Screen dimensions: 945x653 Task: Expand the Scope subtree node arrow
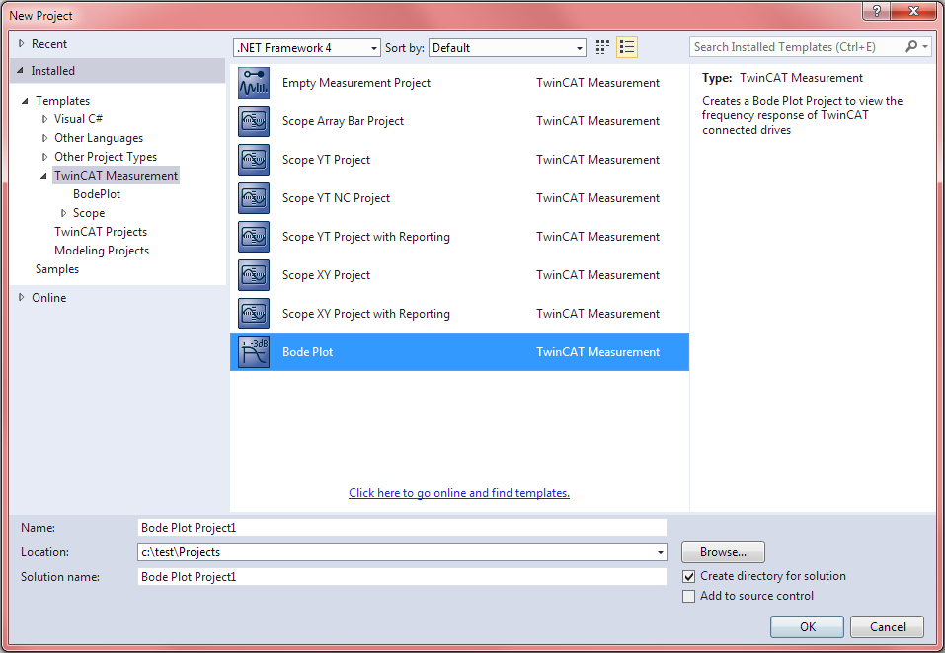tap(63, 213)
